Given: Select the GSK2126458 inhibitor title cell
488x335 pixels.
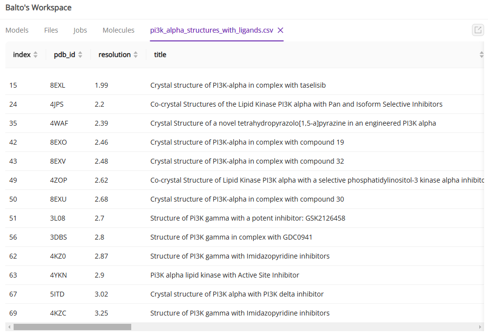Looking at the screenshot, I should (247, 218).
